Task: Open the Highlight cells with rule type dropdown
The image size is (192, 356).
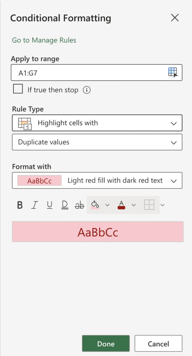Action: point(97,123)
